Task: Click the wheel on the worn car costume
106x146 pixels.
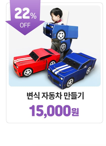Action: pyautogui.click(x=61, y=36)
